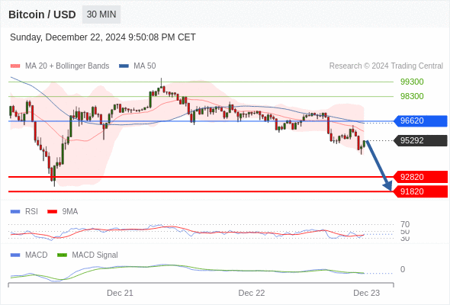The width and height of the screenshot is (450, 305).
Task: Open the Research Trading Central copyright text
Action: [386, 66]
